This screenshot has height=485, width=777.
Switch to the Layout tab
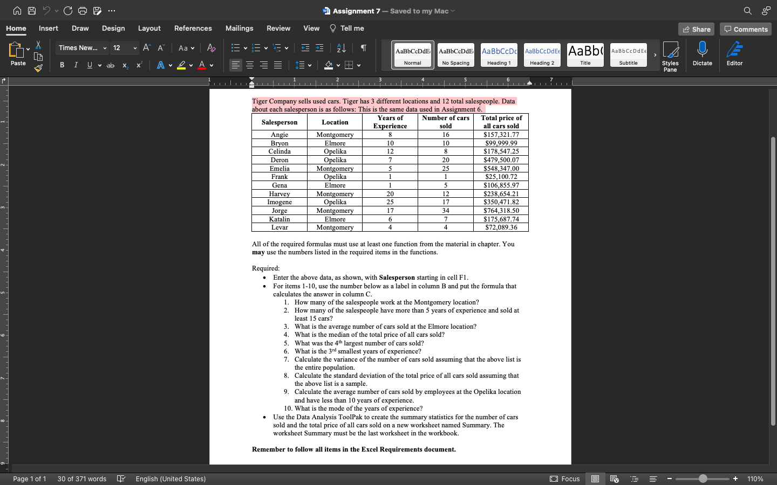[149, 28]
